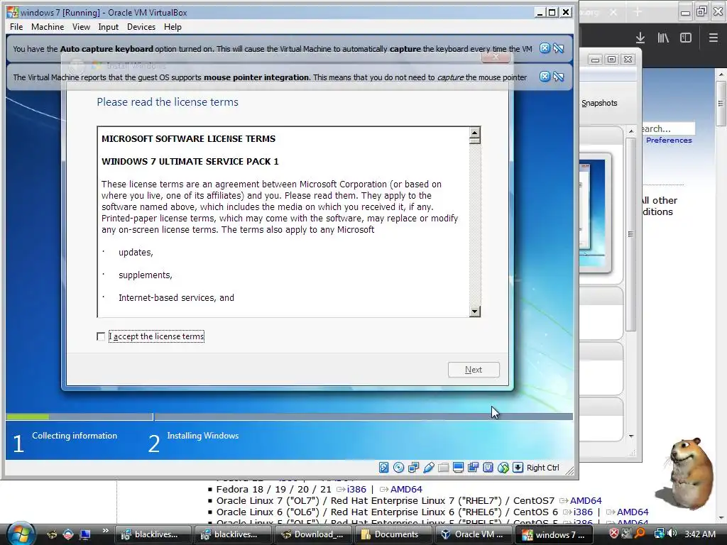This screenshot has height=545, width=727.
Task: Open the AMD64 link for Fedora 18 / 19 / 20 / 21
Action: 406,489
